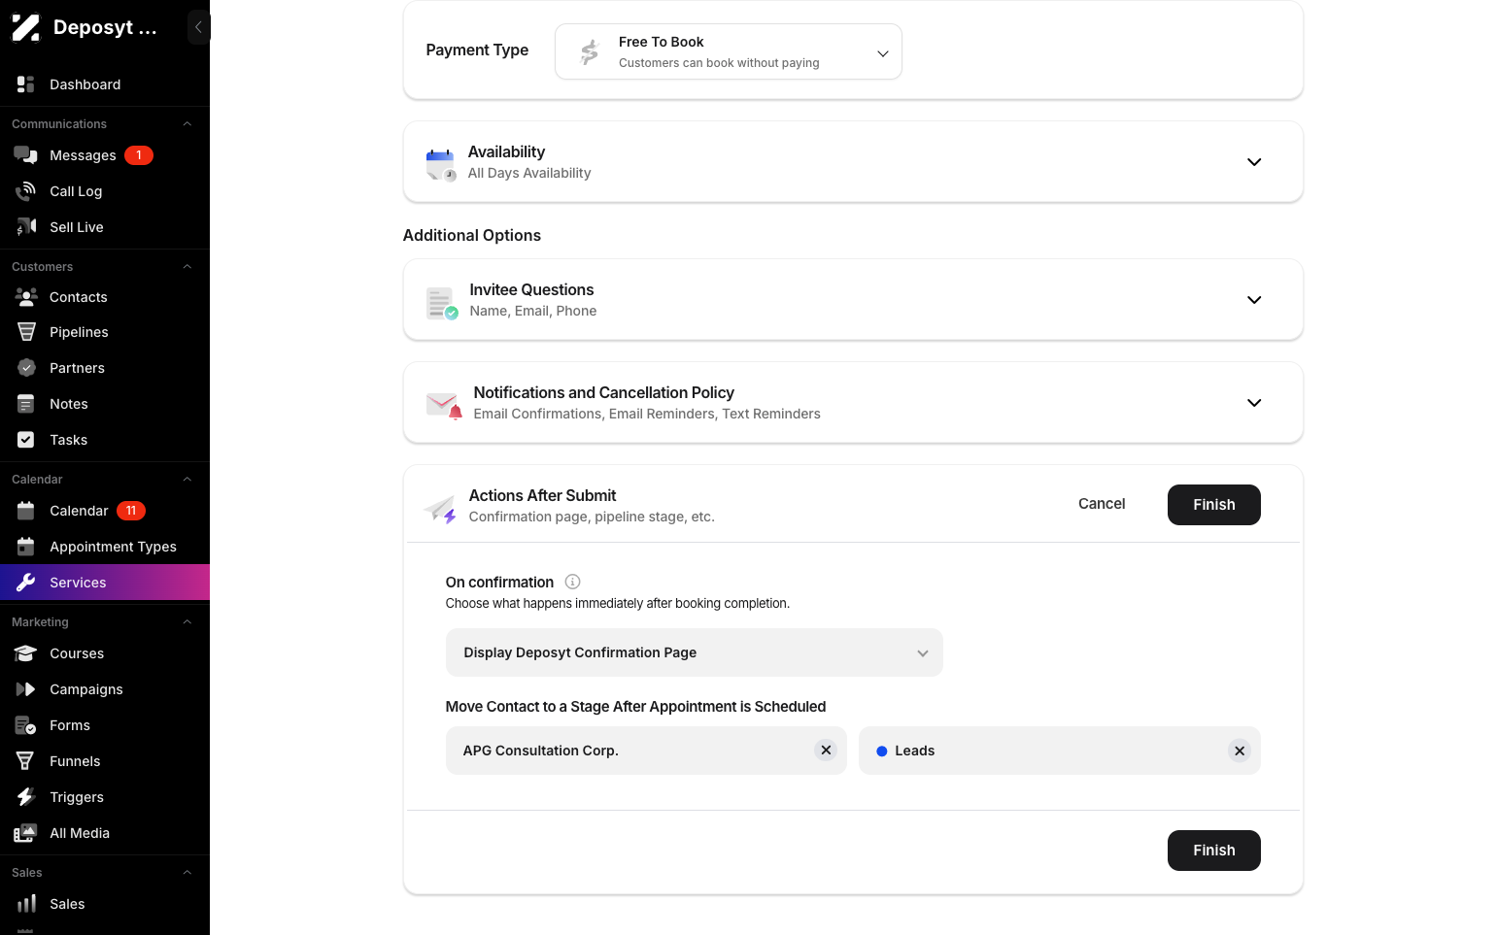Open Pipelines page
Image resolution: width=1497 pixels, height=935 pixels.
pos(105,332)
